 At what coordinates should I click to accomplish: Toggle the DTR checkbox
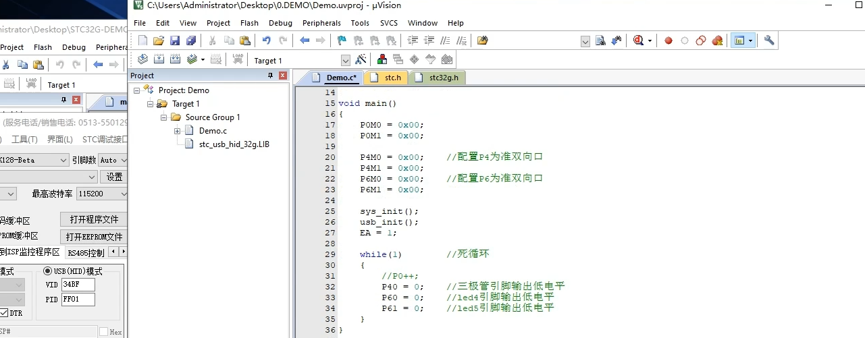[x=4, y=313]
